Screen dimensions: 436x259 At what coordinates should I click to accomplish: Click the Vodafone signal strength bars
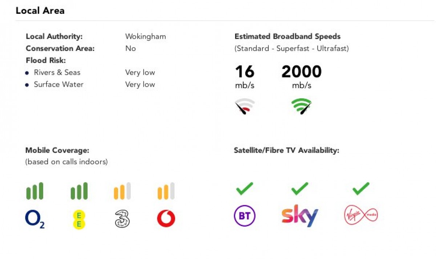pyautogui.click(x=166, y=191)
